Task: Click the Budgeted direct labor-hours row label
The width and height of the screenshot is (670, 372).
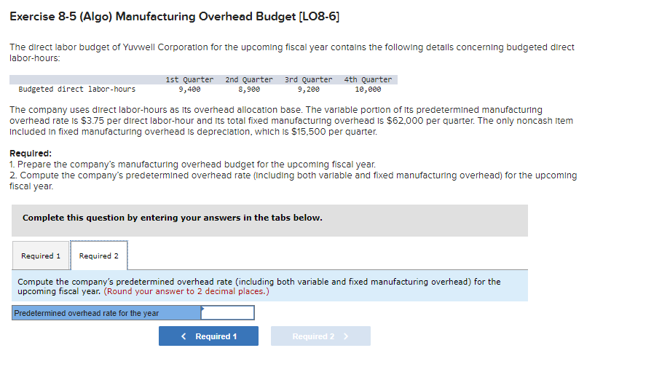Action: 77,90
